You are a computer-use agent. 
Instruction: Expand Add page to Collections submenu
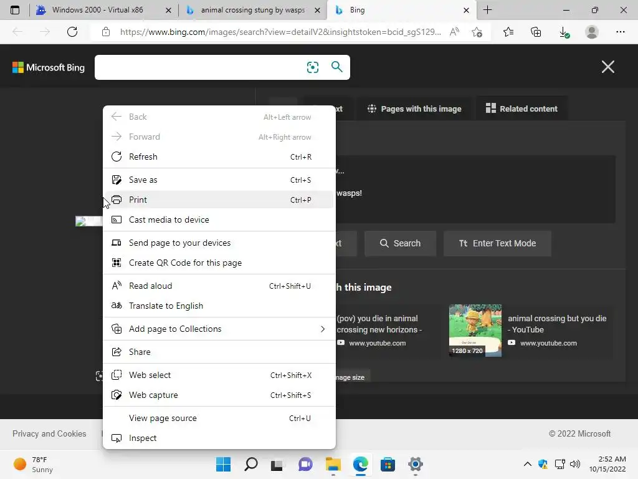(x=219, y=329)
